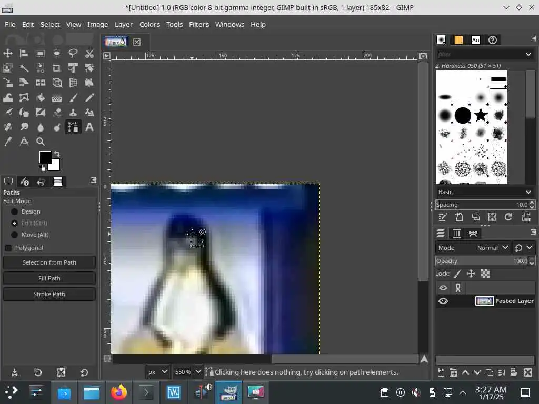Select the Warp Transform tool
The height and width of the screenshot is (404, 539).
point(7,97)
